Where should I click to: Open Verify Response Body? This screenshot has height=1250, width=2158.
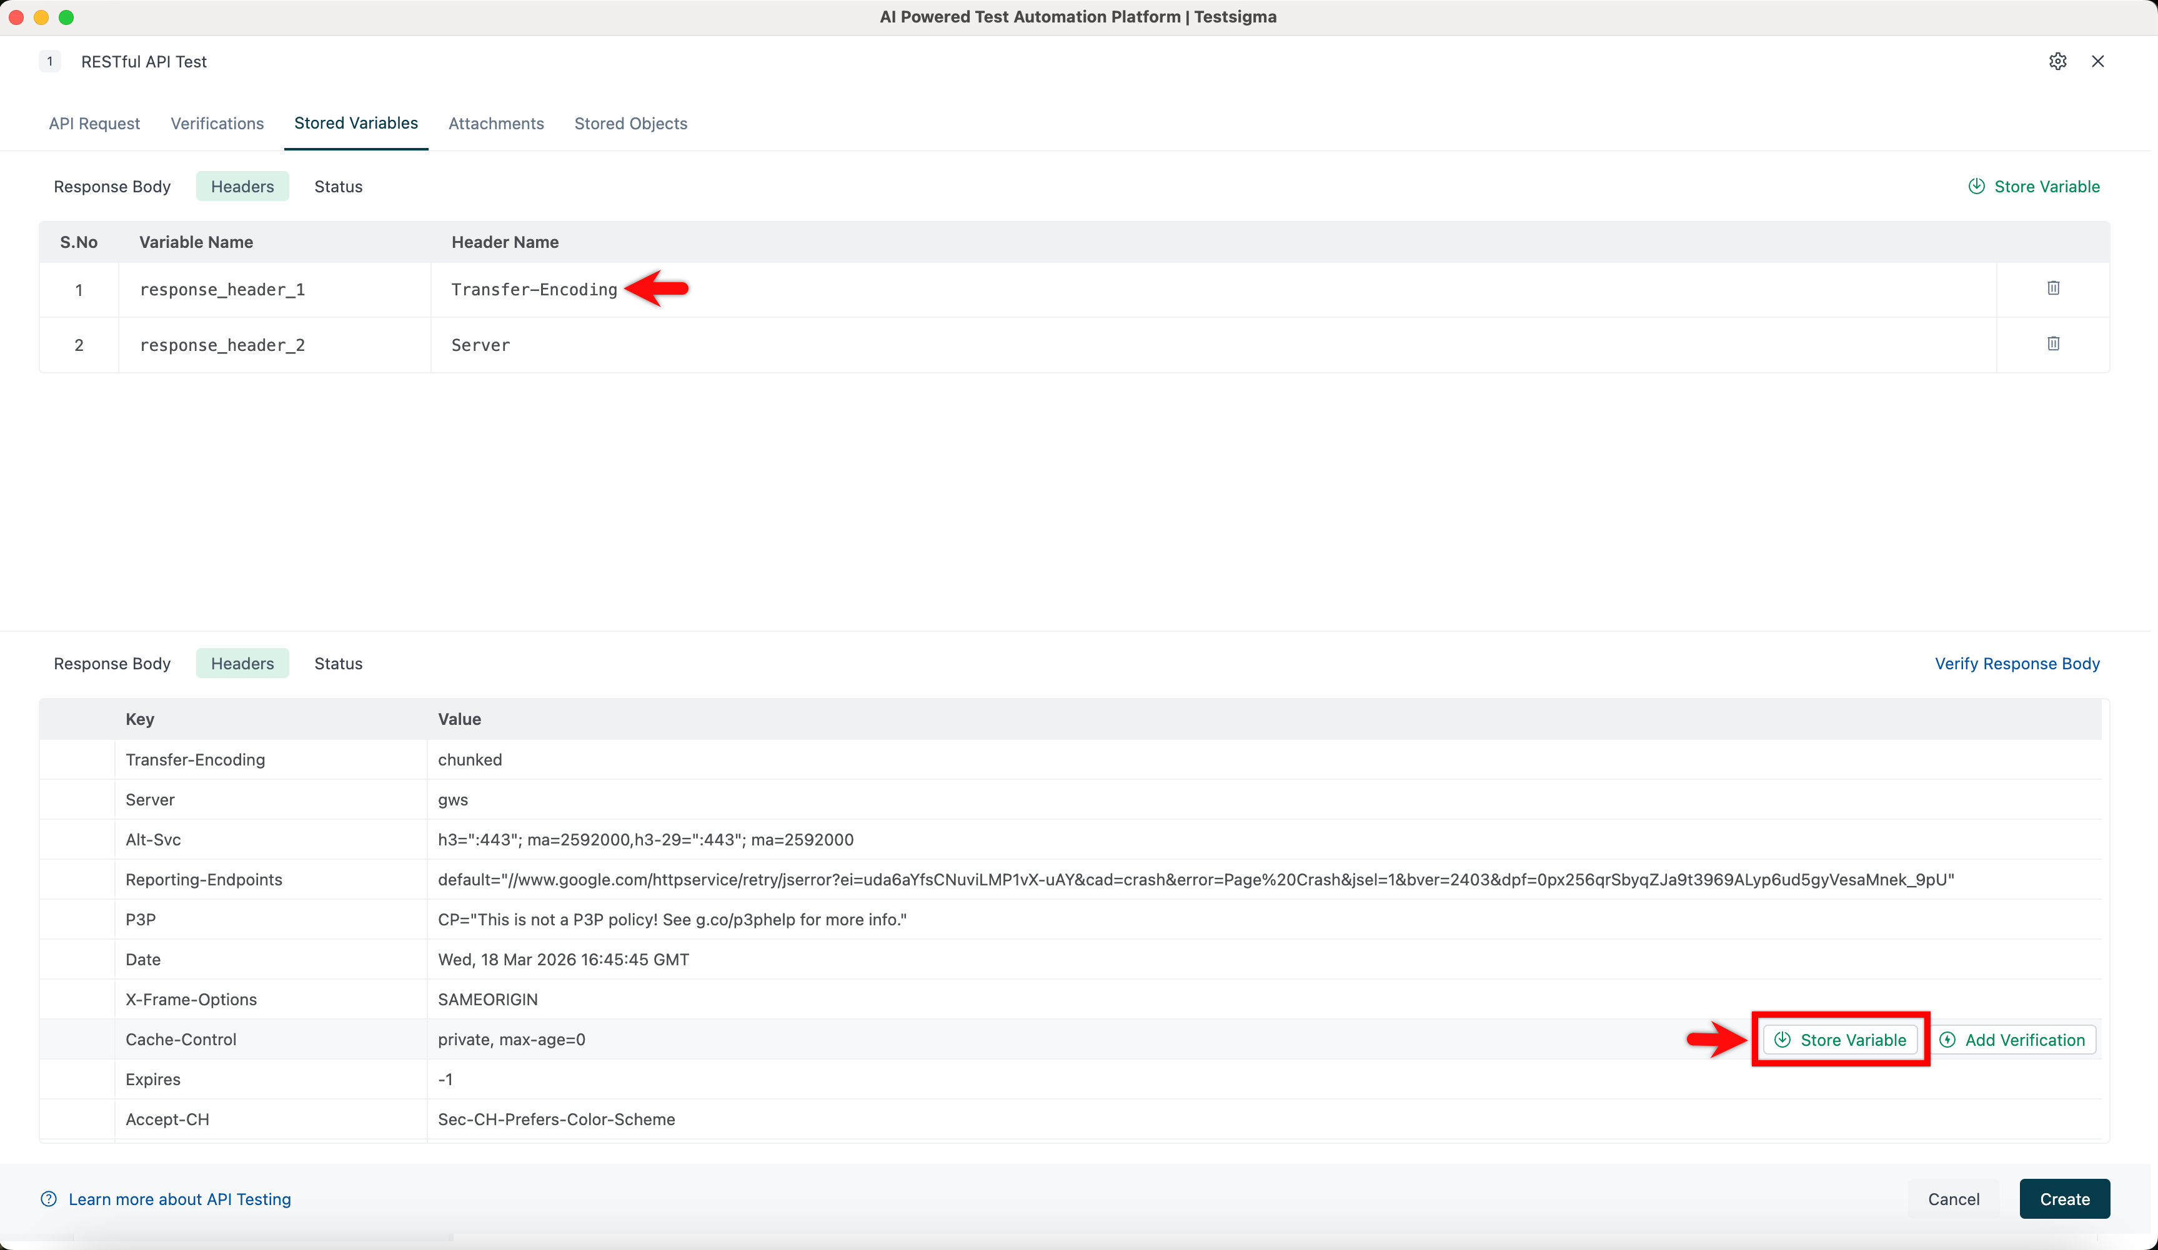pos(2017,663)
